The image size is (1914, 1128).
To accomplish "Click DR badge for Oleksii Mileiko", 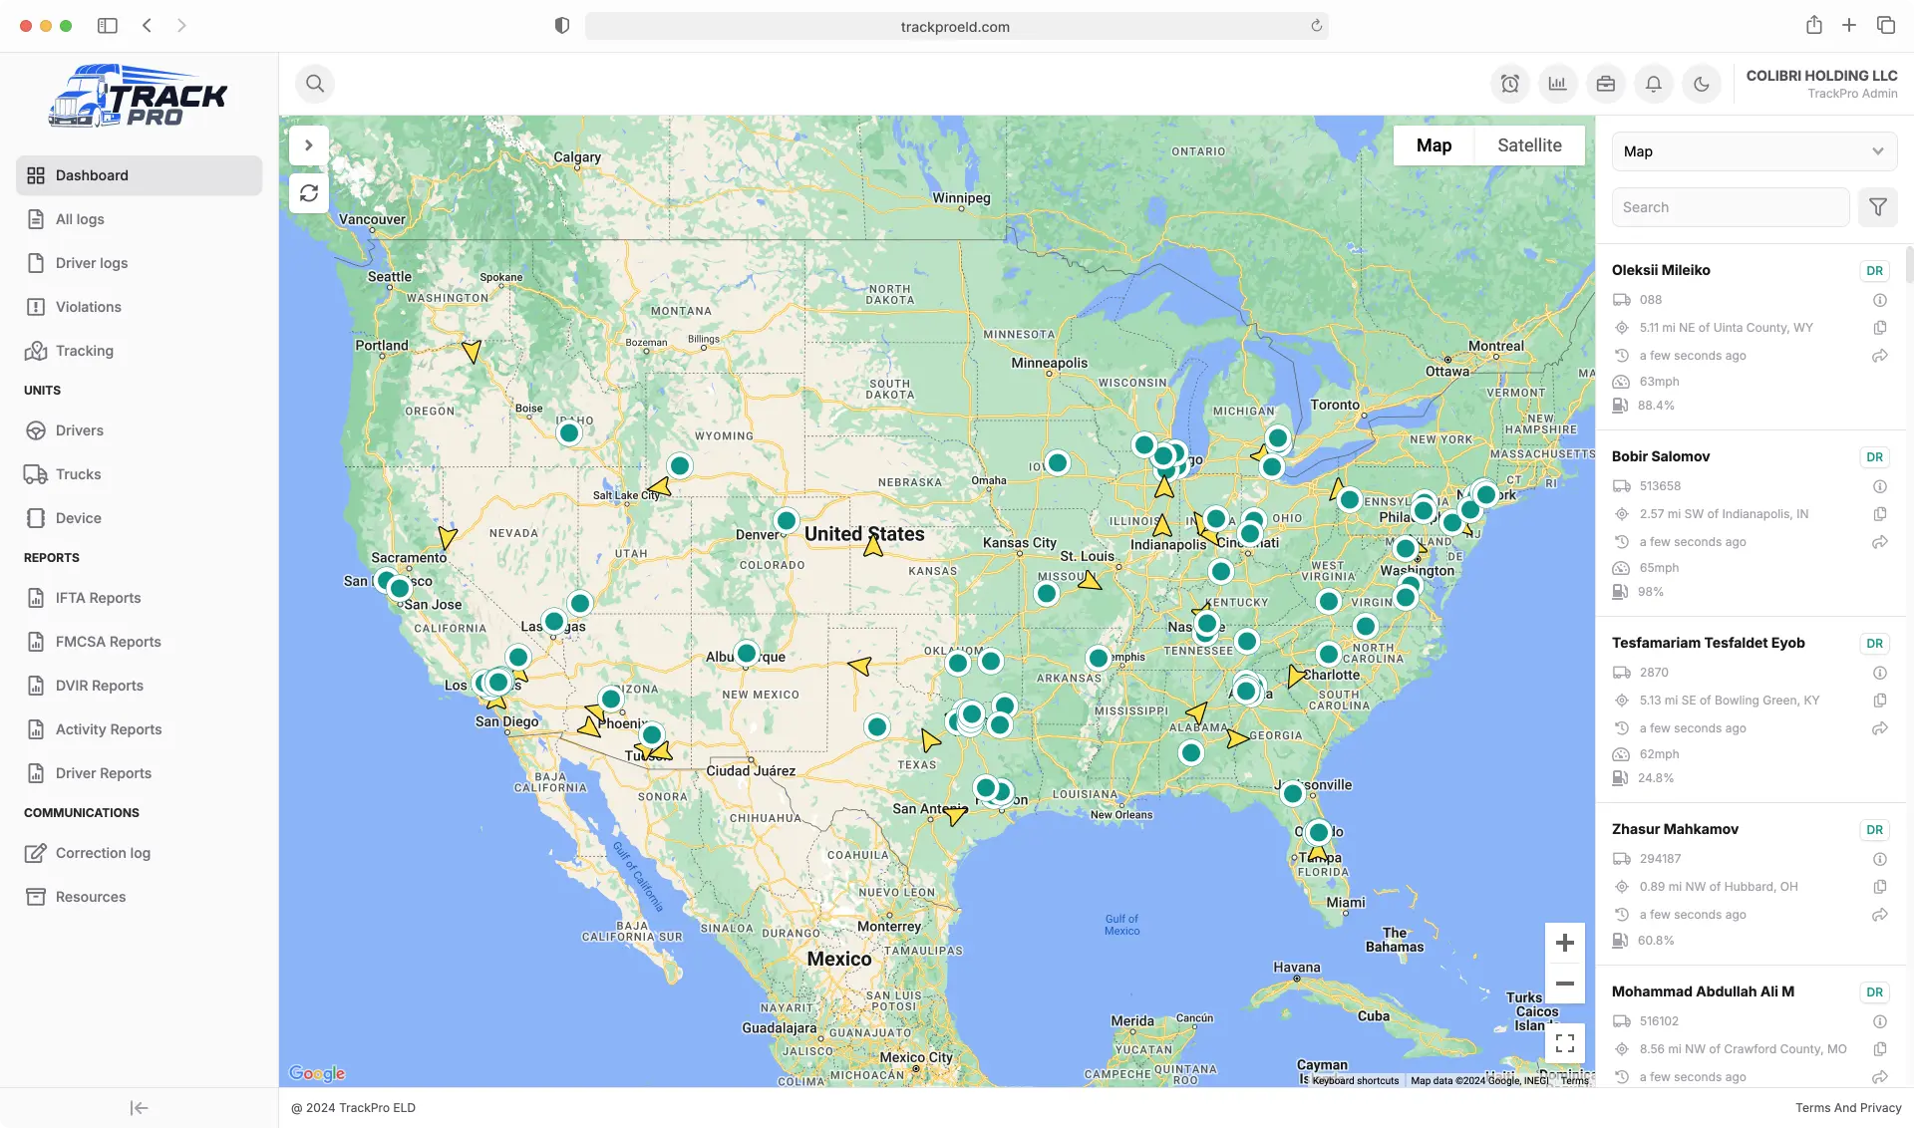I will click(1875, 271).
